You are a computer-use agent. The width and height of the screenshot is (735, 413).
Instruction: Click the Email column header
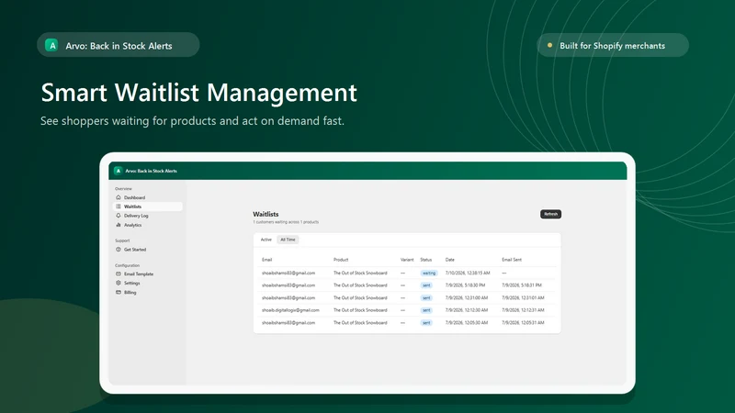click(266, 260)
